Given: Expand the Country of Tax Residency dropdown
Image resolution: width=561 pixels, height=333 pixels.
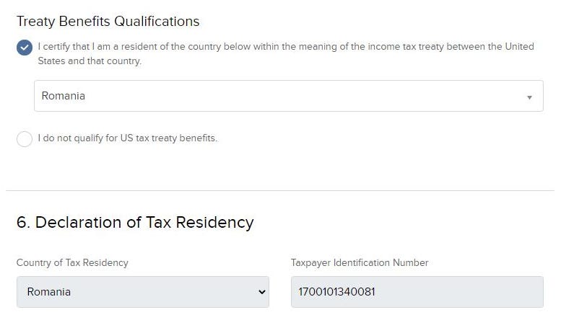Looking at the screenshot, I should point(143,292).
